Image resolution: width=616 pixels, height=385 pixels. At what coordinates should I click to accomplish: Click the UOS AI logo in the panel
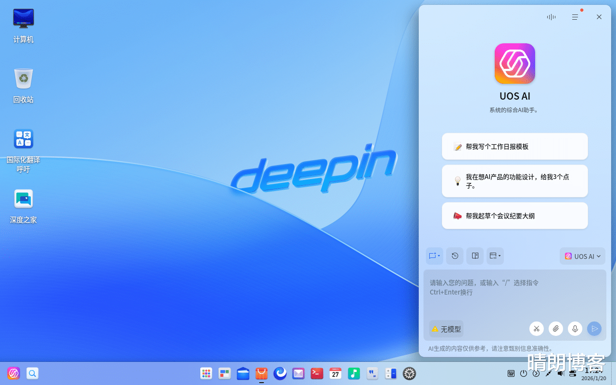[x=515, y=64]
